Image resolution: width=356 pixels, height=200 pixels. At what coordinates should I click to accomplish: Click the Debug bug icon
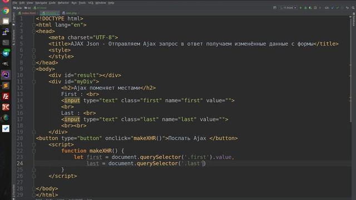coord(305,8)
